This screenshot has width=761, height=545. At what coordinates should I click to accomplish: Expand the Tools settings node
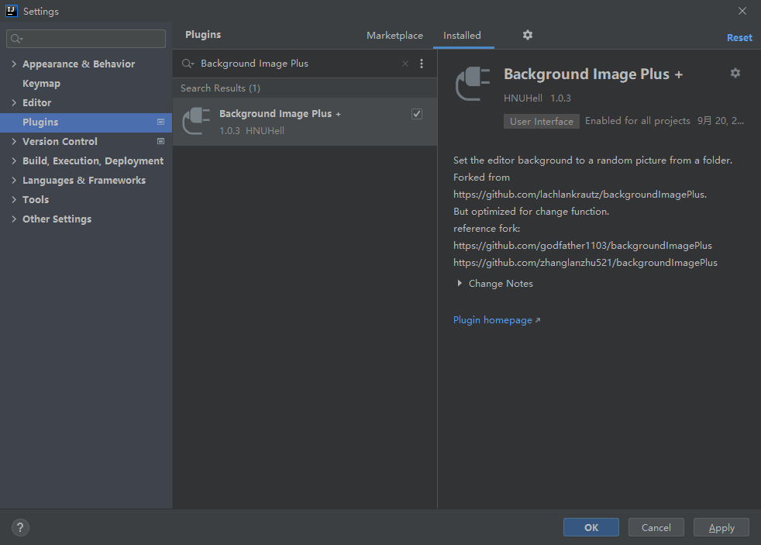coord(14,199)
